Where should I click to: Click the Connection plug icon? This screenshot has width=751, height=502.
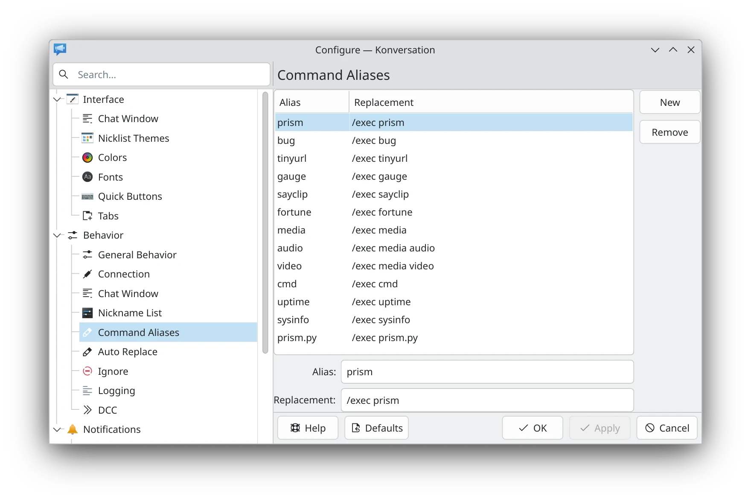point(87,274)
